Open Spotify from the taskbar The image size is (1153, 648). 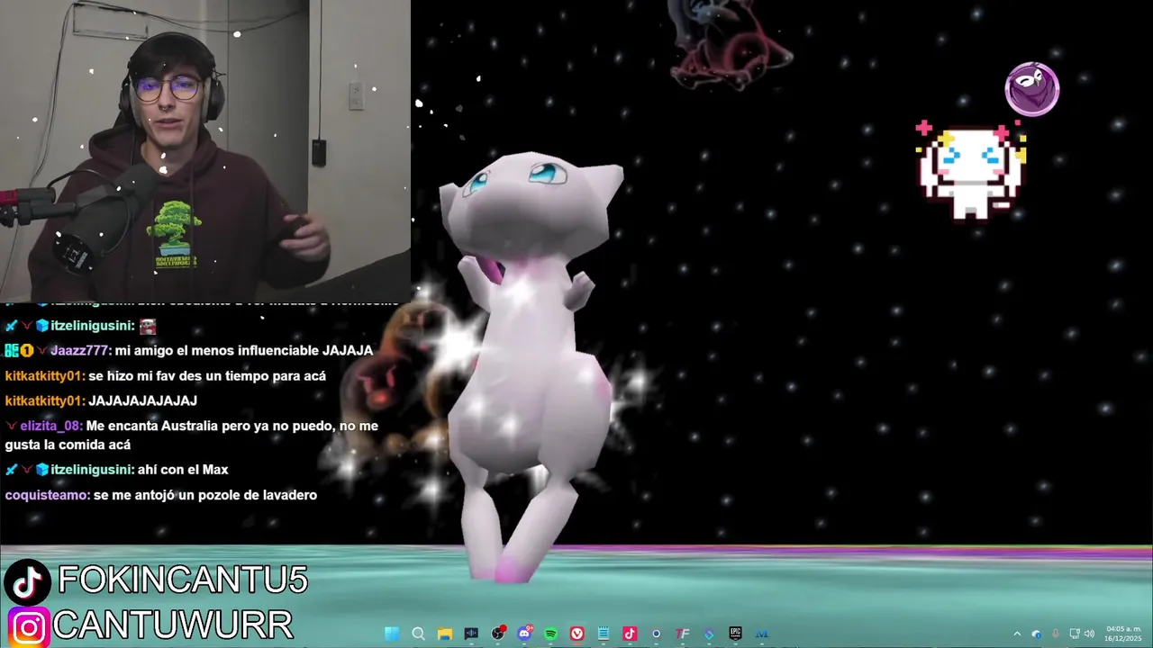(550, 634)
